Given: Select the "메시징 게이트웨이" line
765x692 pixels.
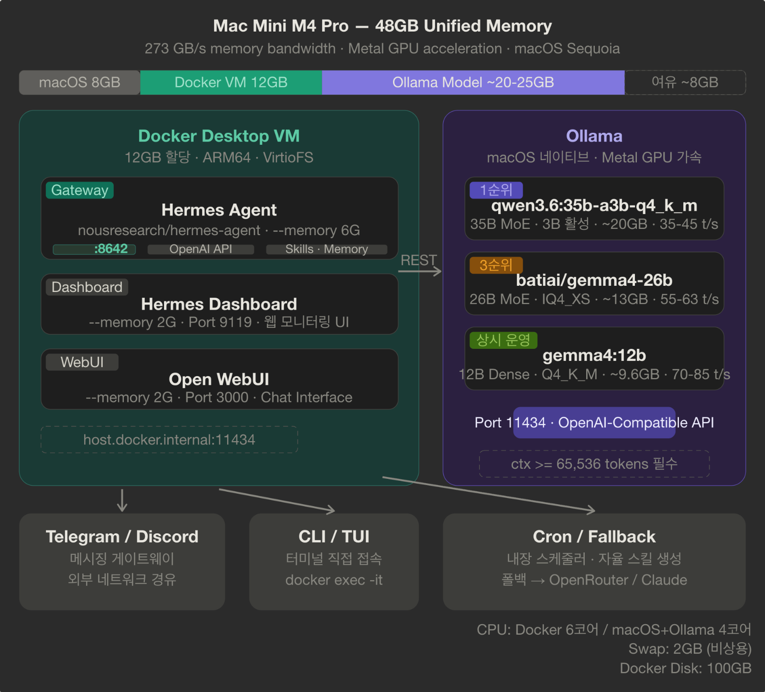Looking at the screenshot, I should click(x=122, y=559).
